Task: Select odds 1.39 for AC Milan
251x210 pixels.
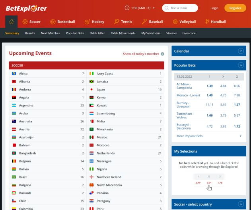Action: [210, 86]
